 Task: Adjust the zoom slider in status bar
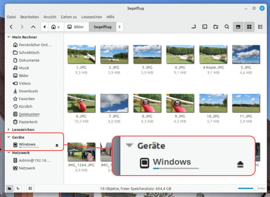[x=255, y=188]
